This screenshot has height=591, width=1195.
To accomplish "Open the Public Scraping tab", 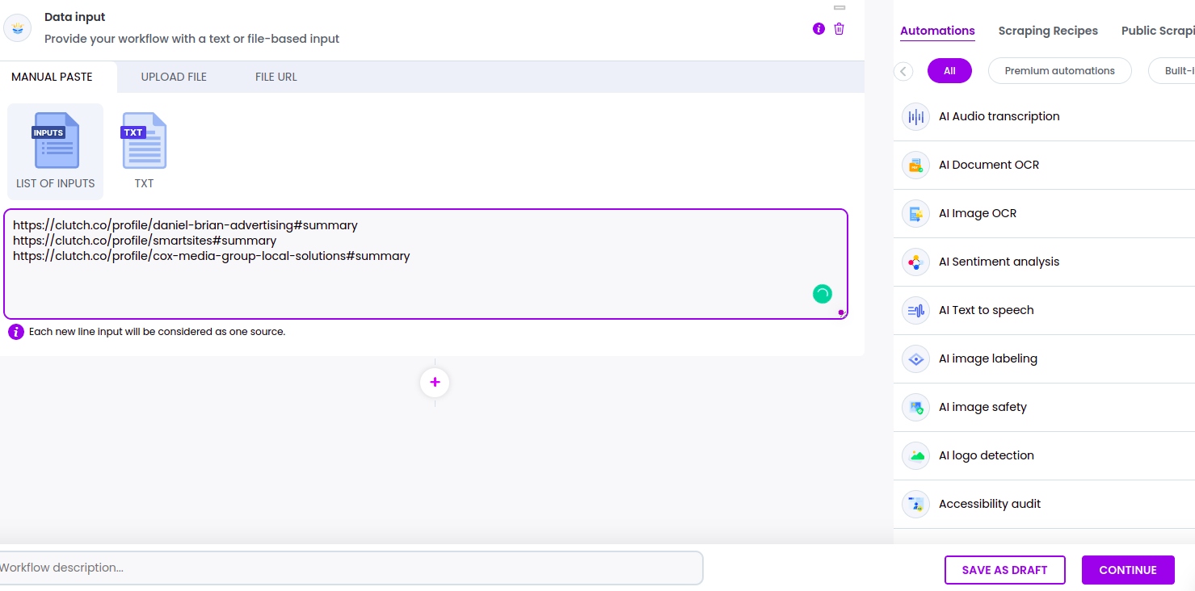I will pos(1158,31).
